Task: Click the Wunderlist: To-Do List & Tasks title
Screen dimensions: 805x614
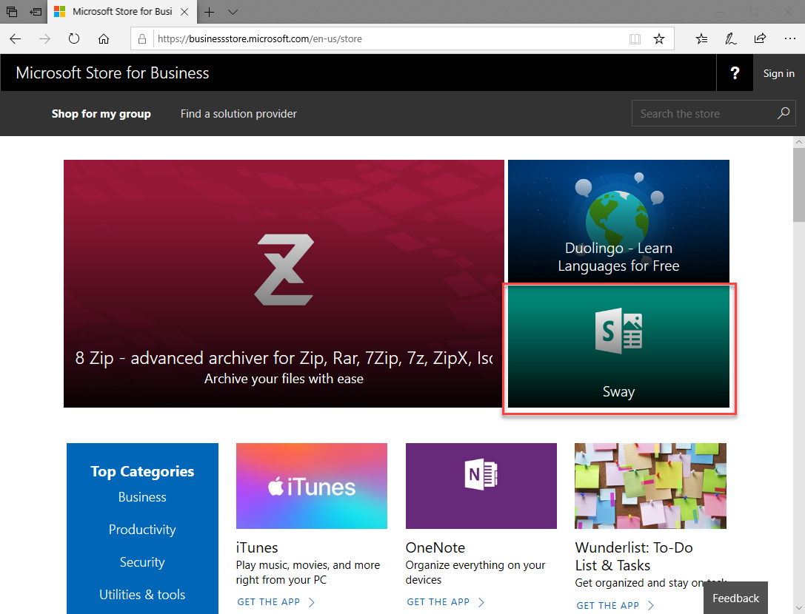Action: click(634, 556)
